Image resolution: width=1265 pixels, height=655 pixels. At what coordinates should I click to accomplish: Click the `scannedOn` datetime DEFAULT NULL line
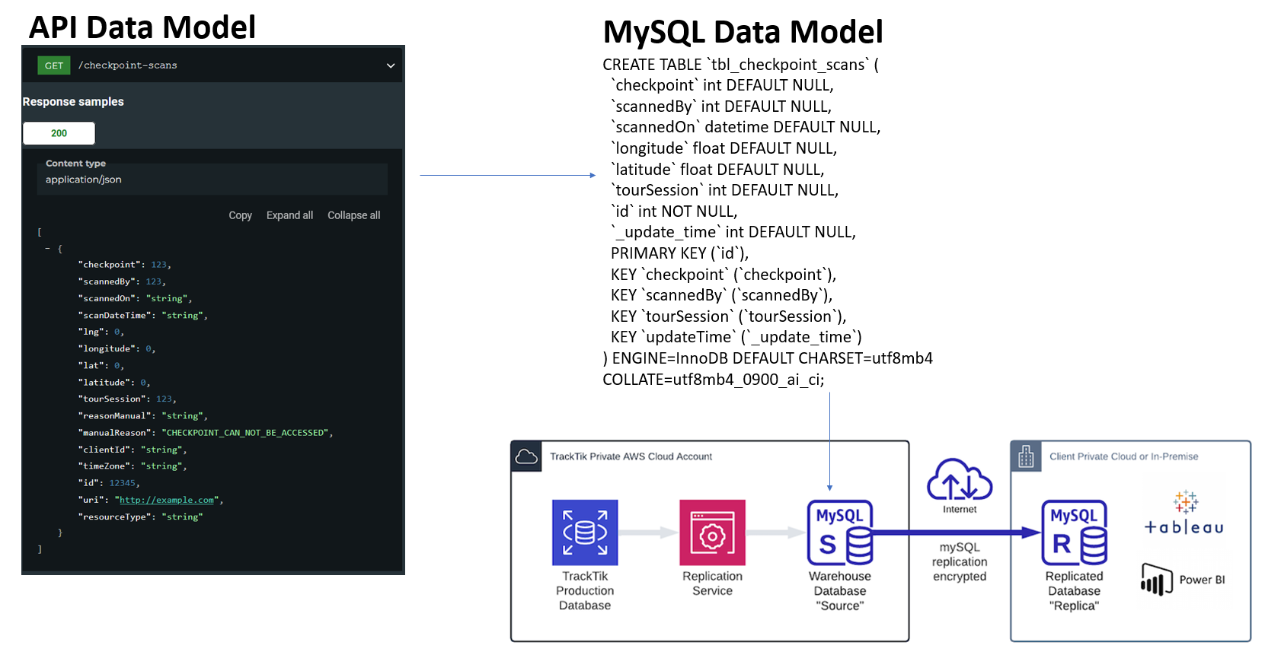(746, 127)
